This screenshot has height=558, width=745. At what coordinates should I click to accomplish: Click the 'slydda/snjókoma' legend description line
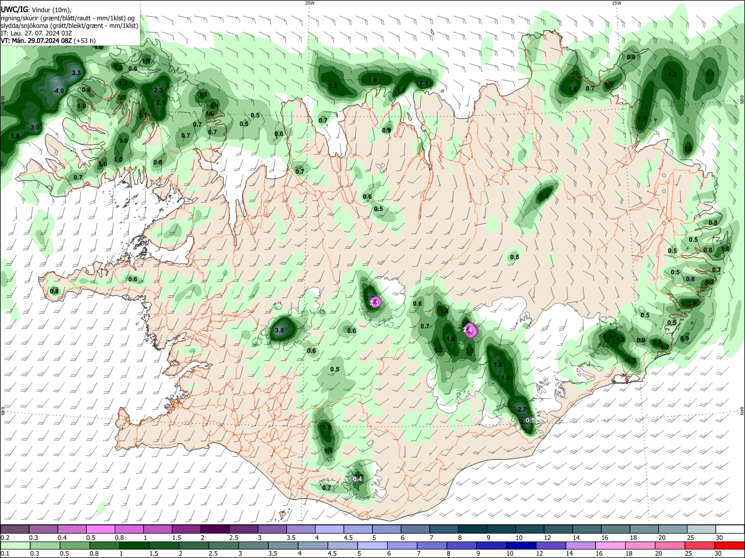point(69,26)
